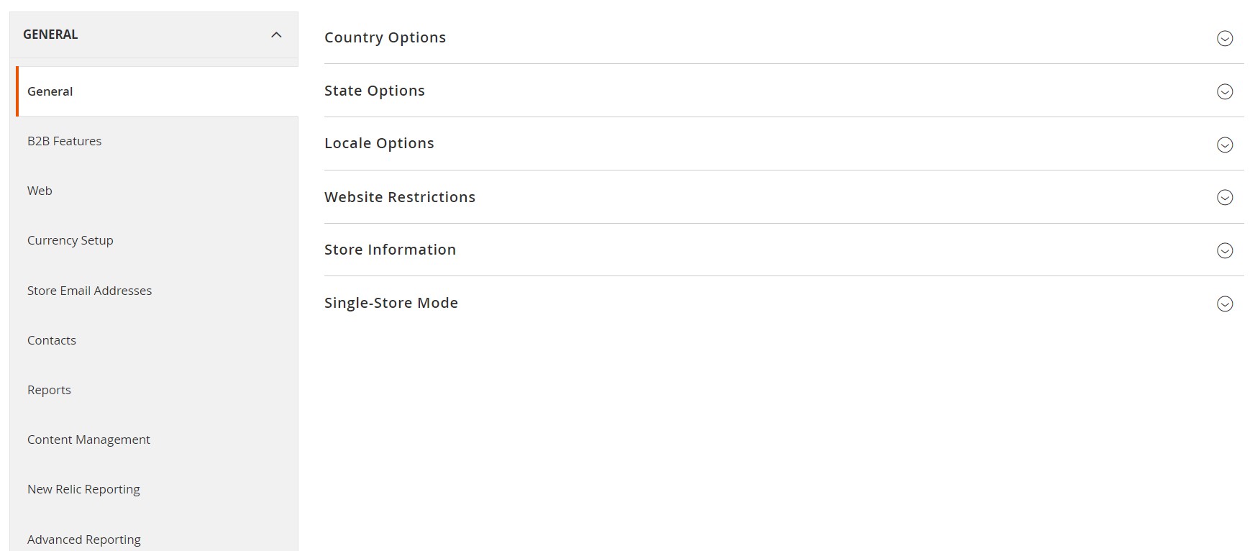This screenshot has width=1255, height=551.
Task: Open Currency Setup in sidebar
Action: pos(70,240)
